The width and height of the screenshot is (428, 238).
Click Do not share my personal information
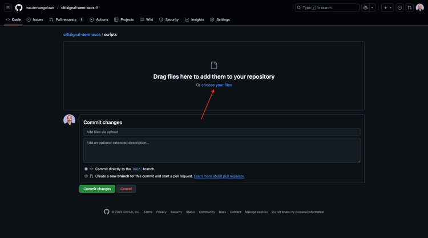[298, 212]
